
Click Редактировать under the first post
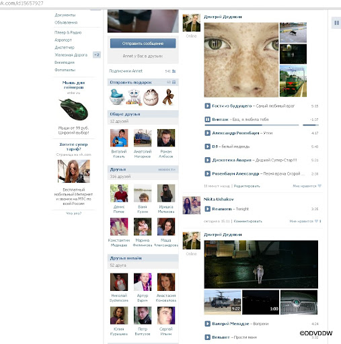[x=247, y=186]
